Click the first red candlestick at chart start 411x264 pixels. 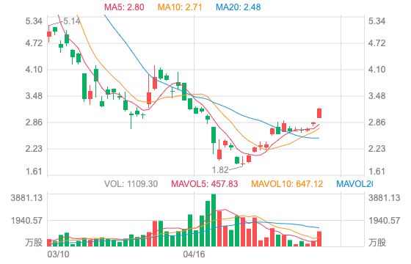(x=49, y=34)
